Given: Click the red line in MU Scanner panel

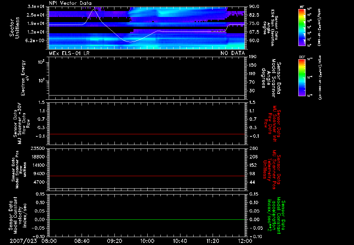Looking at the screenshot, I should point(147,134).
